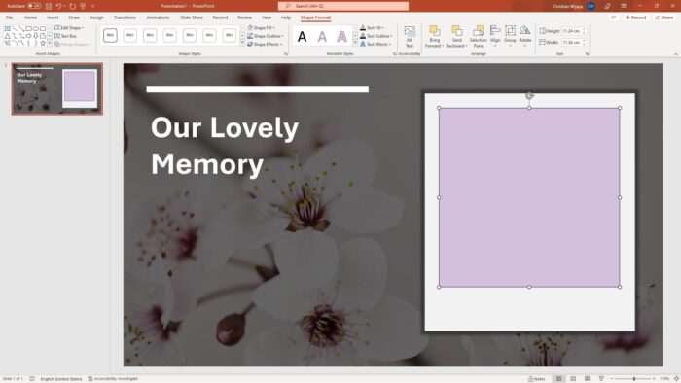Expand the Shape Effects dropdown
The width and height of the screenshot is (681, 383).
click(265, 45)
